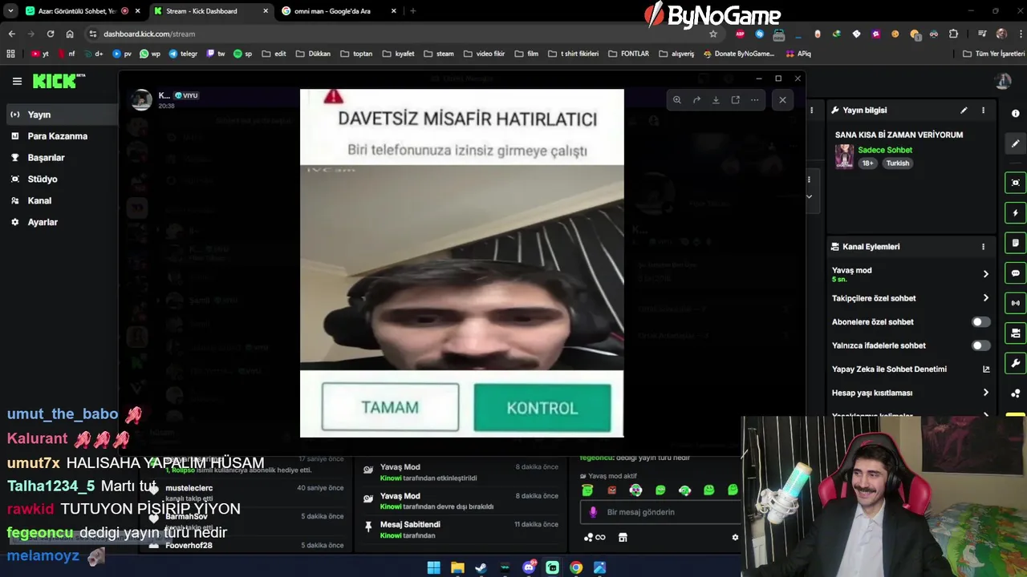Zoom the image with the magnifier icon
The width and height of the screenshot is (1027, 577).
pyautogui.click(x=677, y=100)
